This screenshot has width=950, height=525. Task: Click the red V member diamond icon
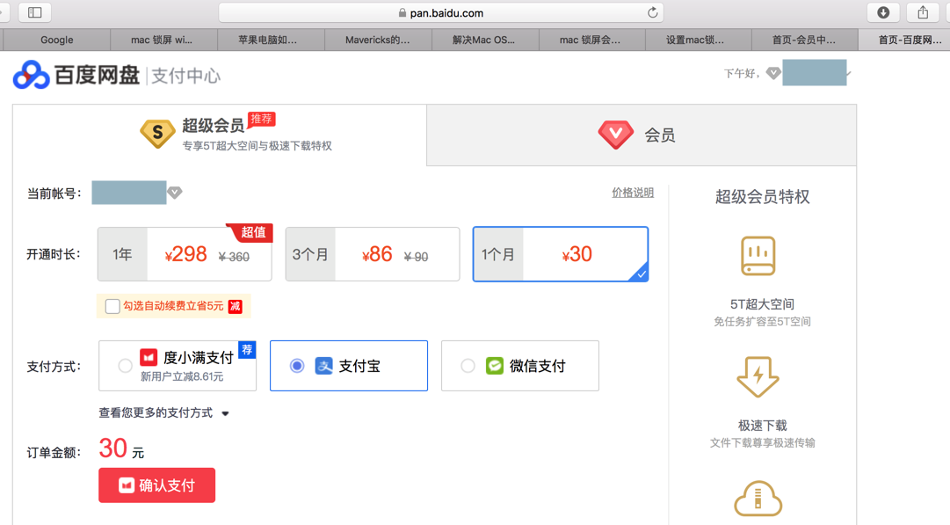click(615, 135)
